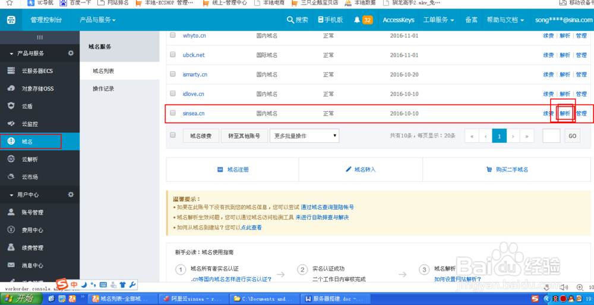Check the ubck.net row checkbox
This screenshot has height=305, width=594.
(173, 54)
